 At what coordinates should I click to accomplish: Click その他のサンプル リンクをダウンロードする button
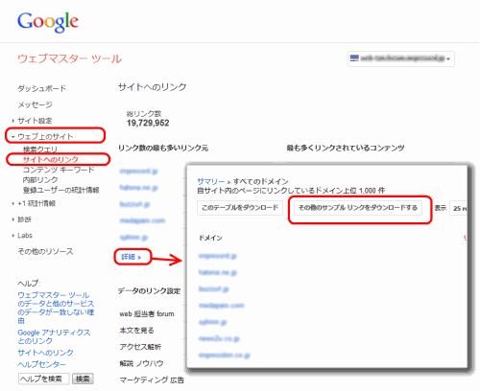(x=358, y=208)
